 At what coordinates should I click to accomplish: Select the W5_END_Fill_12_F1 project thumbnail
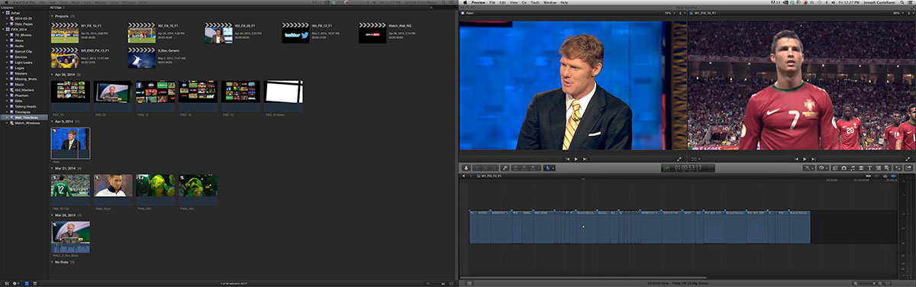click(x=65, y=58)
